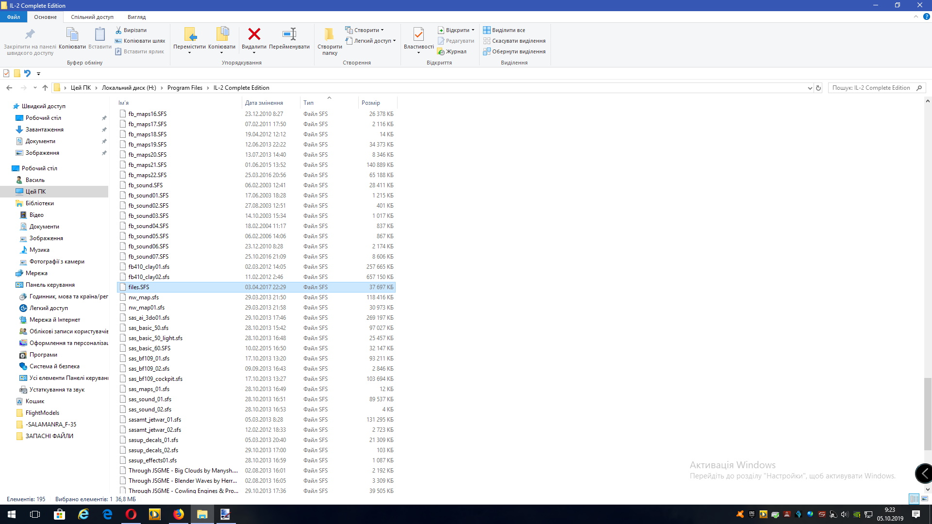932x524 pixels.
Task: Click the Cut (Вирізати) scissors icon
Action: click(x=118, y=30)
